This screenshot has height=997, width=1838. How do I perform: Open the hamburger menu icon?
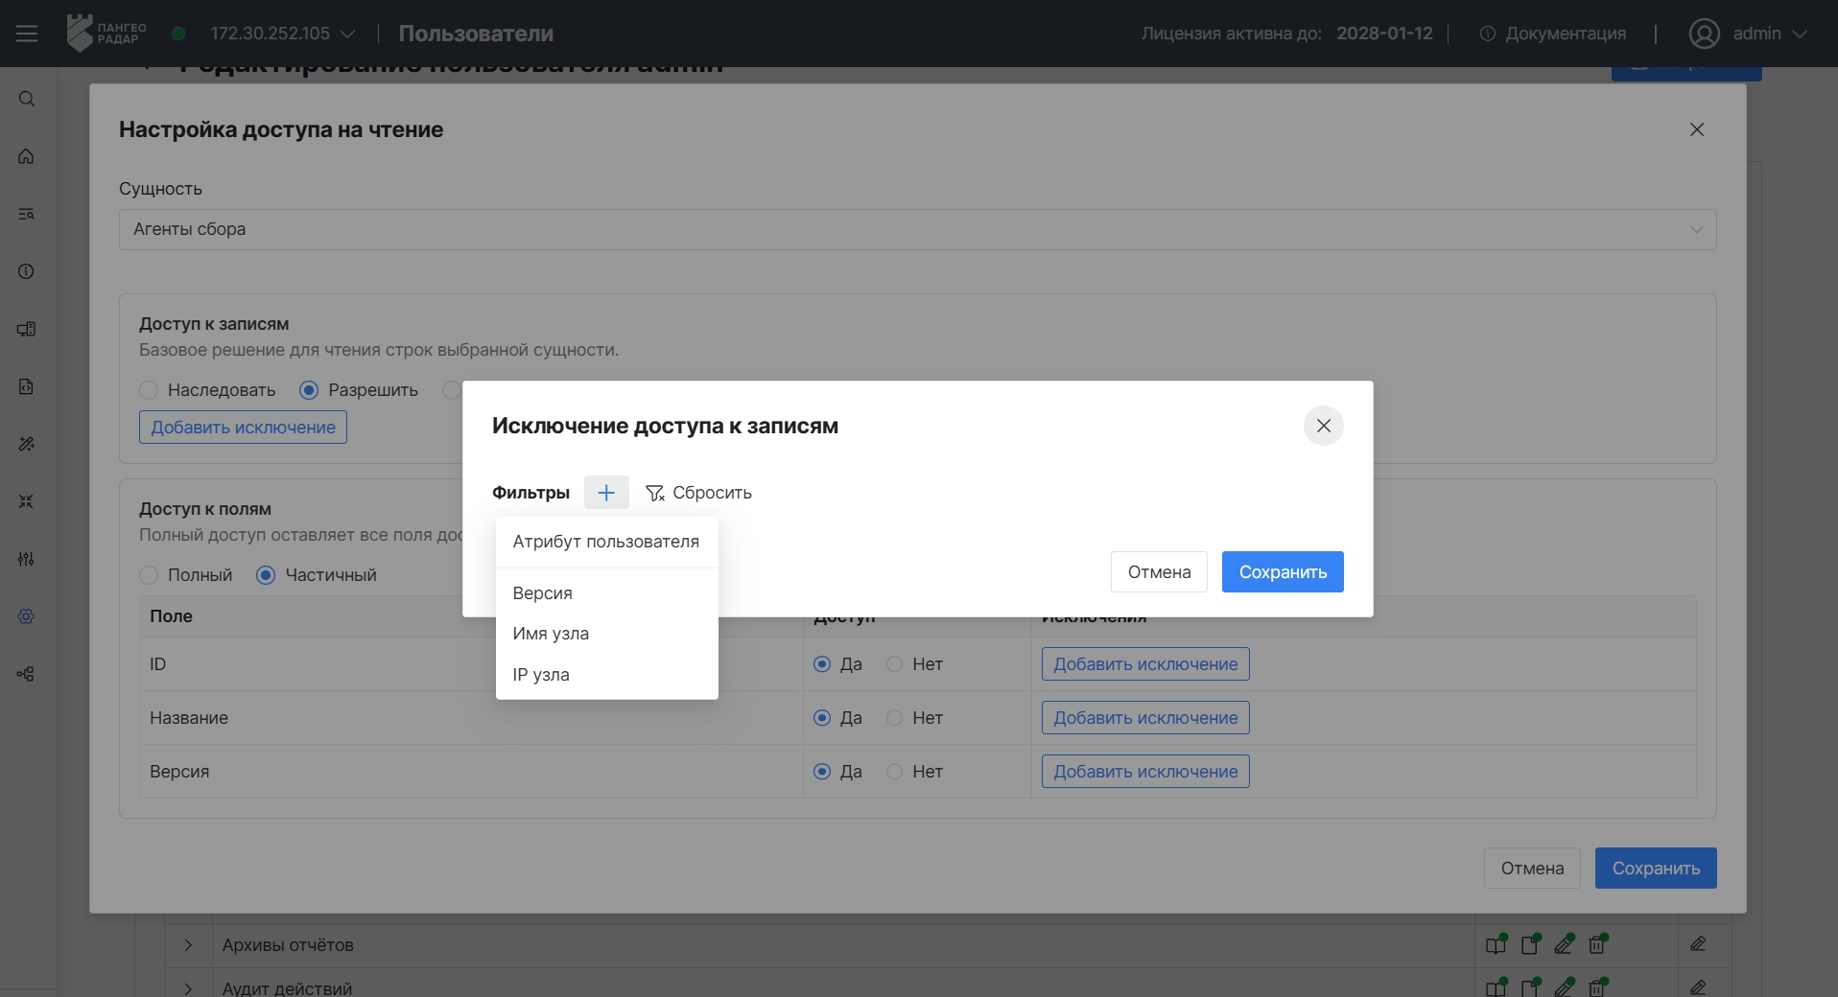tap(27, 34)
